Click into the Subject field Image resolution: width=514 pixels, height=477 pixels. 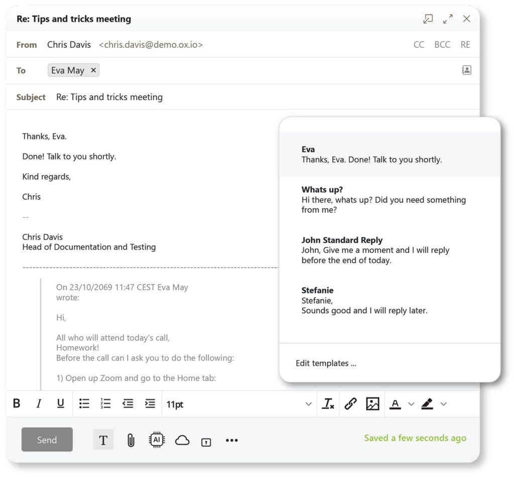pyautogui.click(x=251, y=97)
